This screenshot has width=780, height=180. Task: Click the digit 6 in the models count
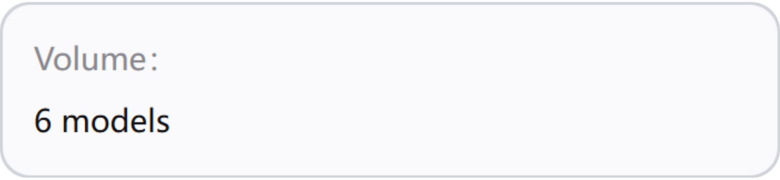pyautogui.click(x=43, y=121)
